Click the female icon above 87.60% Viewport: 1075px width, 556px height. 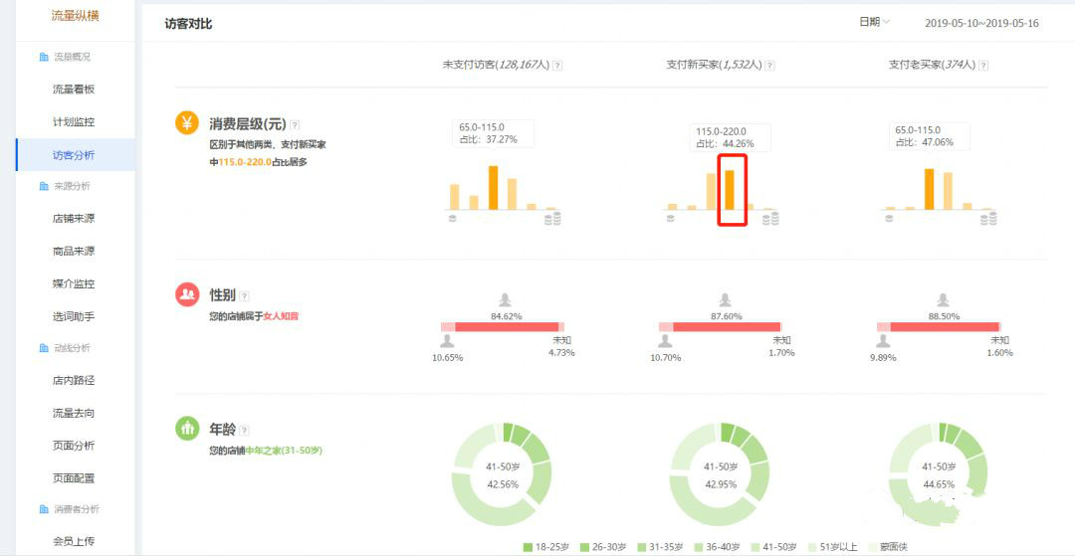click(x=726, y=300)
